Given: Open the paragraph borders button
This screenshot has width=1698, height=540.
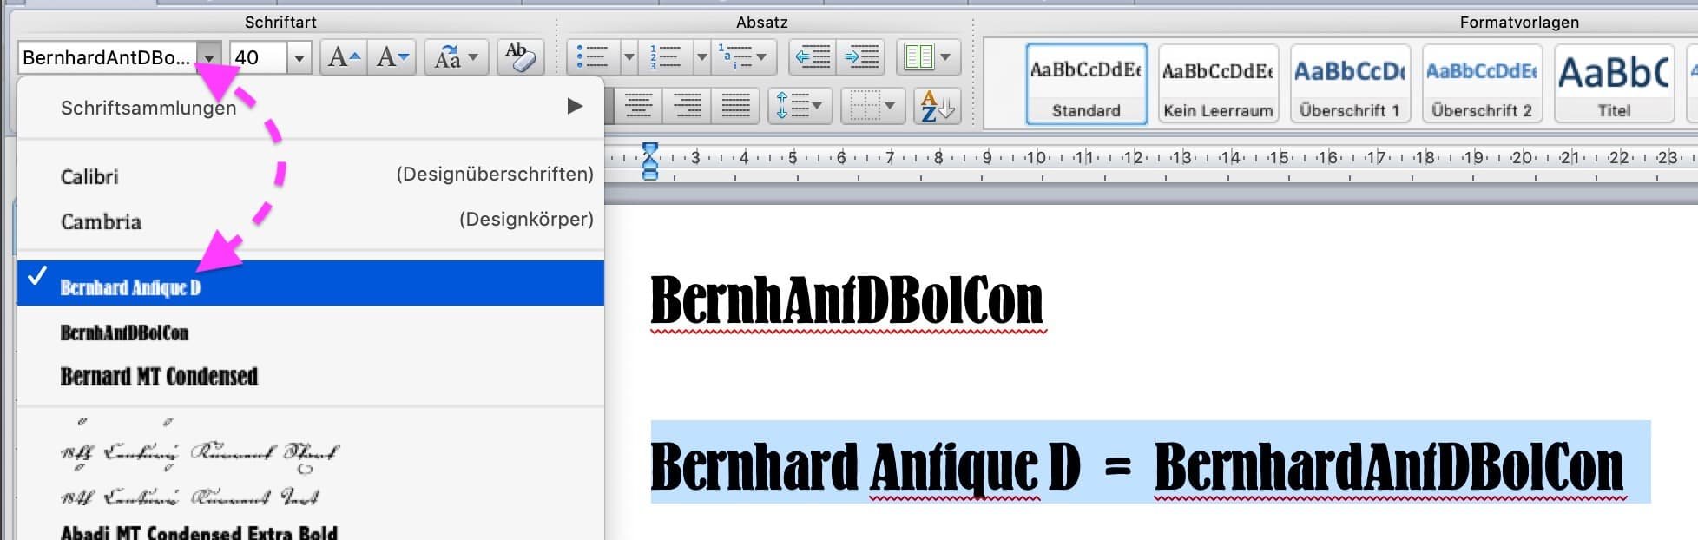Looking at the screenshot, I should tap(873, 107).
